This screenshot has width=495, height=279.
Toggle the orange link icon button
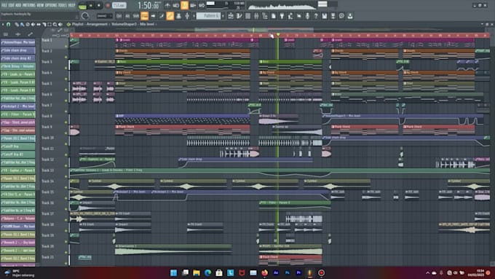click(x=170, y=15)
